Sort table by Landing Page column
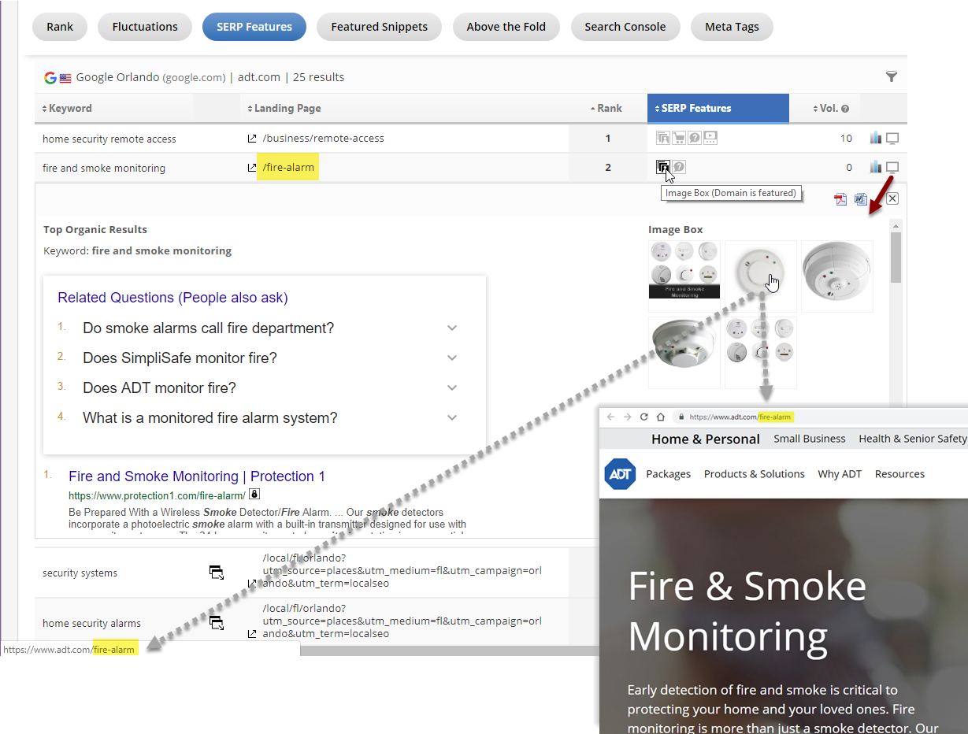Viewport: 968px width, 734px height. tap(284, 109)
